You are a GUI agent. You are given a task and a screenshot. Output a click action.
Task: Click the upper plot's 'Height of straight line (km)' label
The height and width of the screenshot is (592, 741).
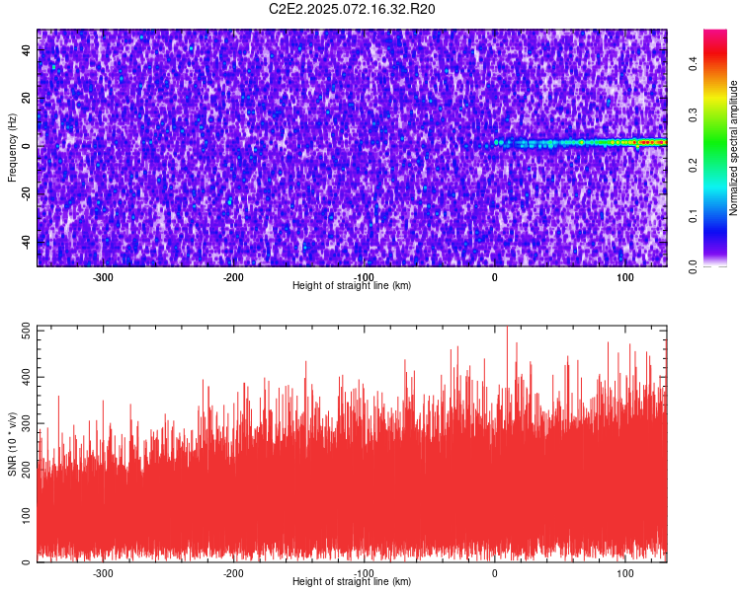352,285
